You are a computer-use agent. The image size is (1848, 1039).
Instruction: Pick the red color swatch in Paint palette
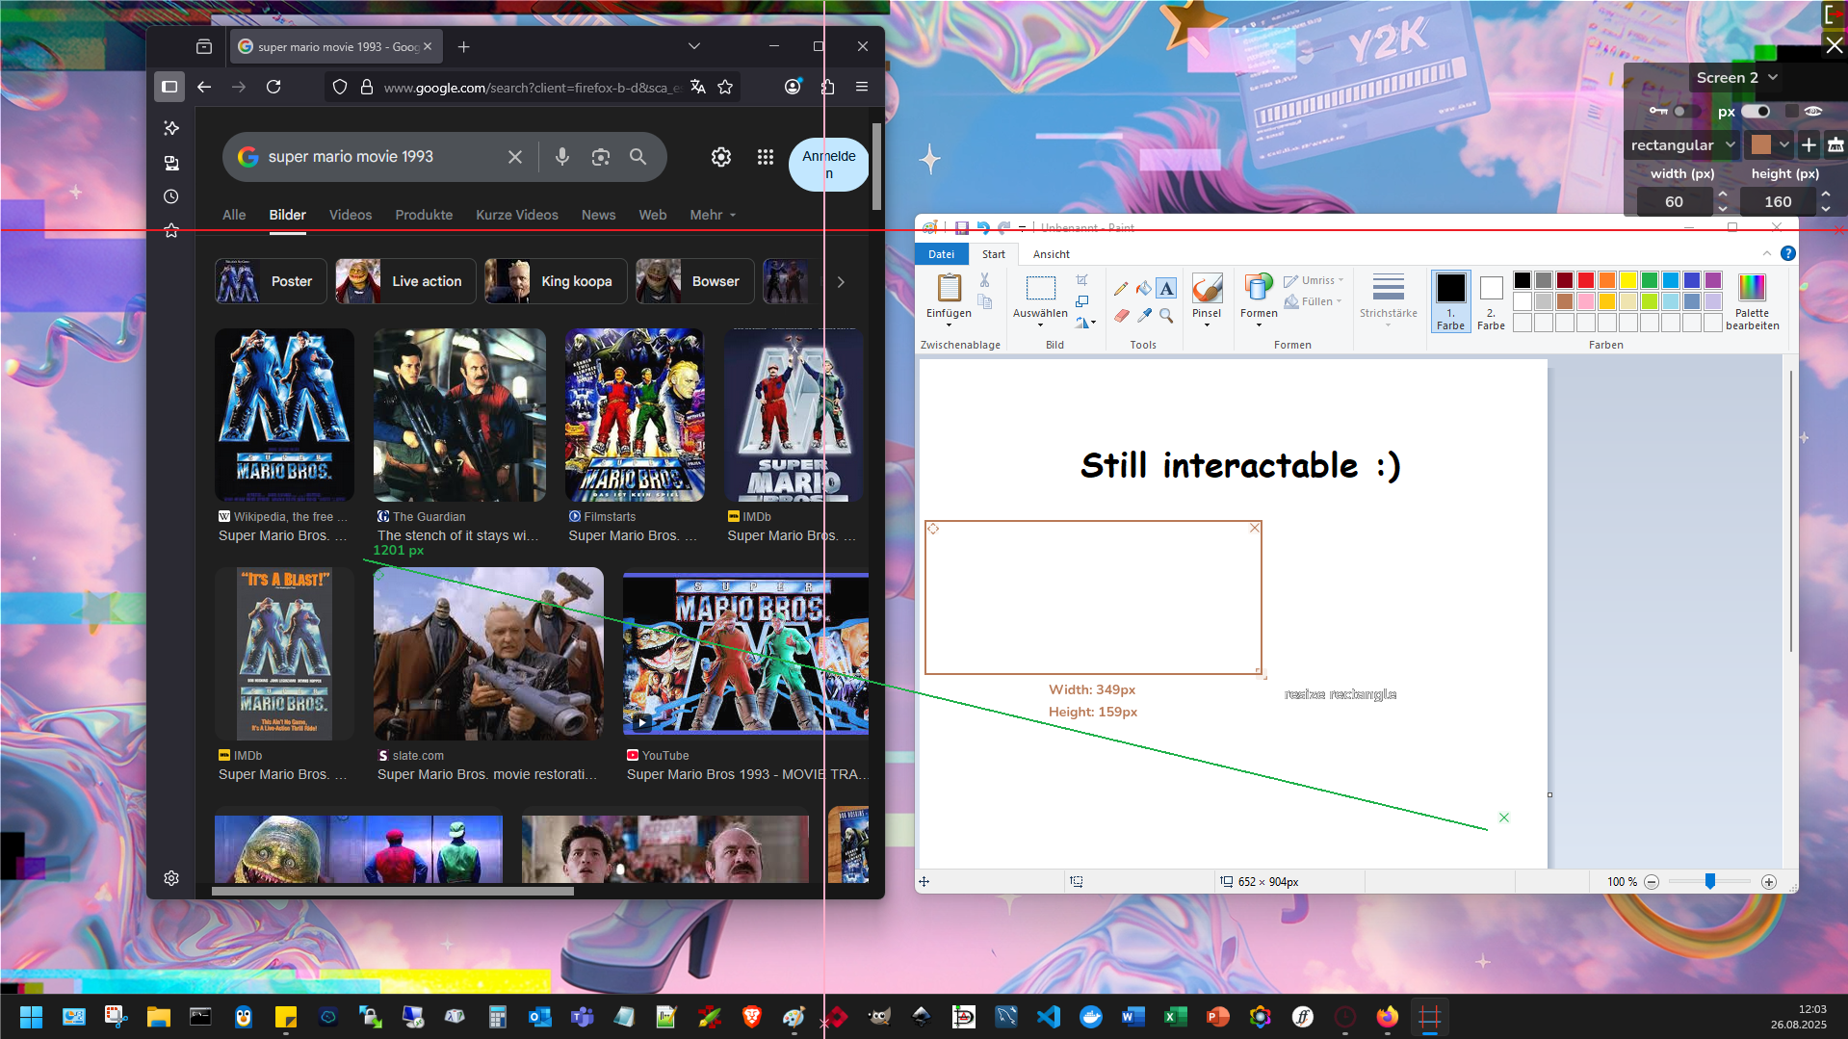tap(1586, 280)
